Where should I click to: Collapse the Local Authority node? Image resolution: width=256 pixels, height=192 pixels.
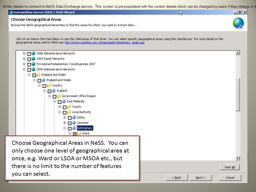(59, 112)
